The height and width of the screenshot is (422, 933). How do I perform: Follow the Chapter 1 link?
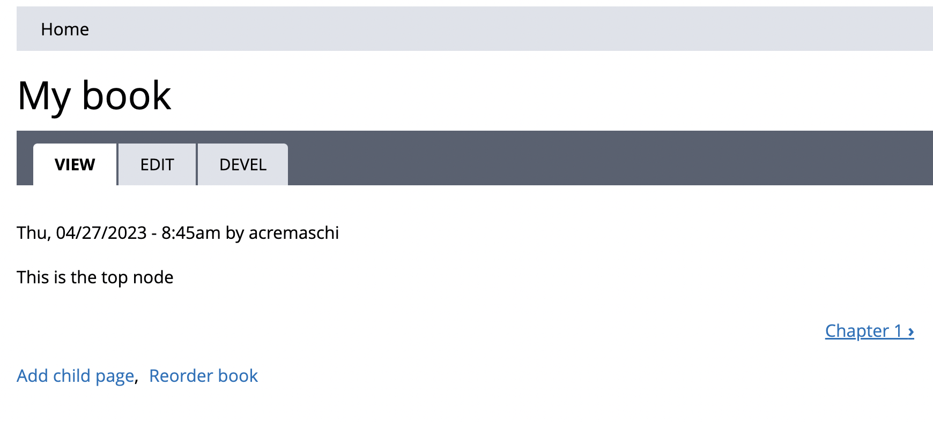click(x=862, y=331)
